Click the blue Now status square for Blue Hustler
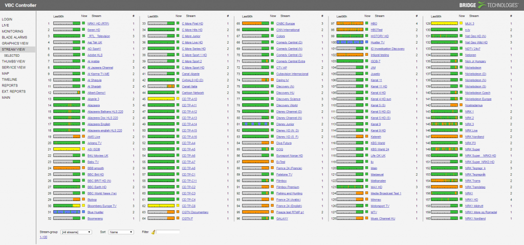This screenshot has width=524, height=245. (83, 212)
